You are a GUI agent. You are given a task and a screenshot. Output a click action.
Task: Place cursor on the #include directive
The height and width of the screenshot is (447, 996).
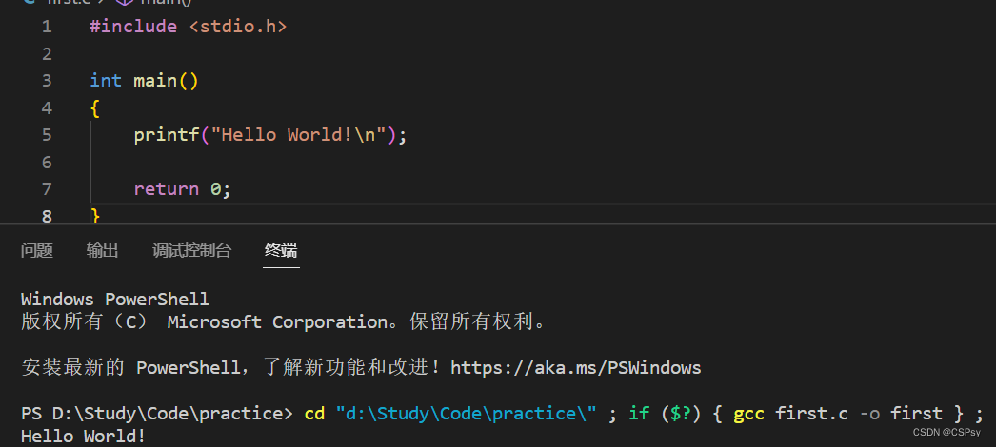click(x=133, y=27)
